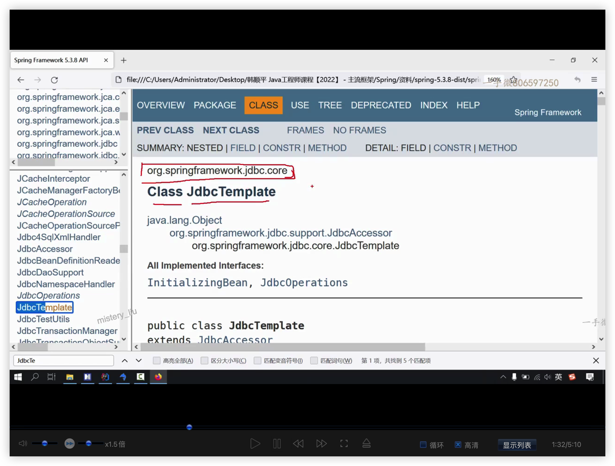Image resolution: width=615 pixels, height=466 pixels.
Task: Show hidden system tray icons
Action: pos(503,377)
